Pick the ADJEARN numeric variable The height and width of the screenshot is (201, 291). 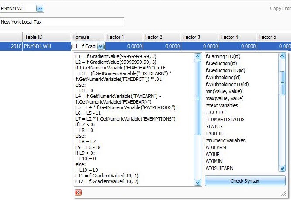[216, 147]
